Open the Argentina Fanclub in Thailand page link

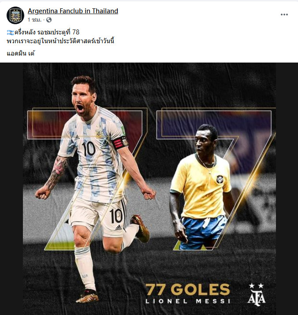coord(73,11)
